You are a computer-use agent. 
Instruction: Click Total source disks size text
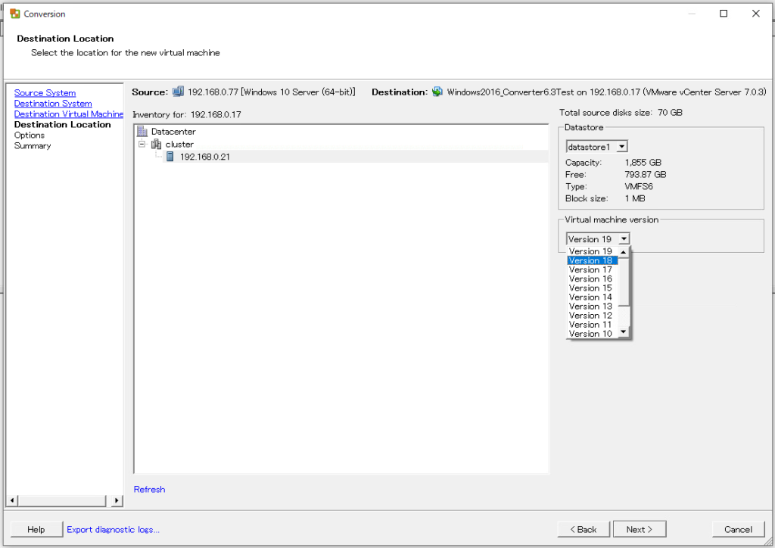[x=621, y=113]
